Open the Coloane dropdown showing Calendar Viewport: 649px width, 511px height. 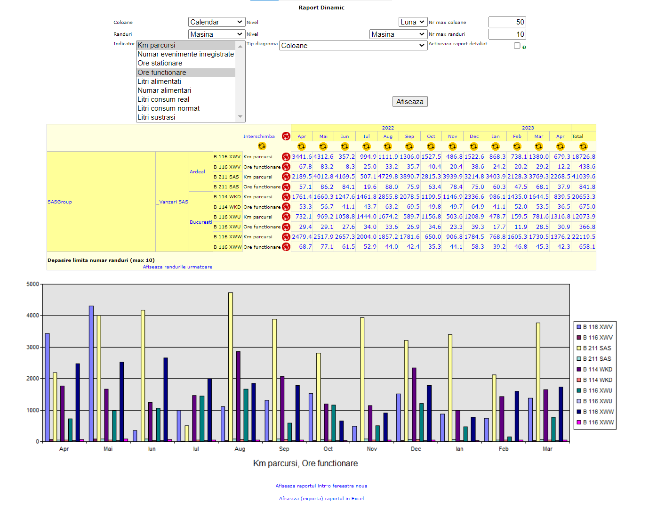[216, 22]
